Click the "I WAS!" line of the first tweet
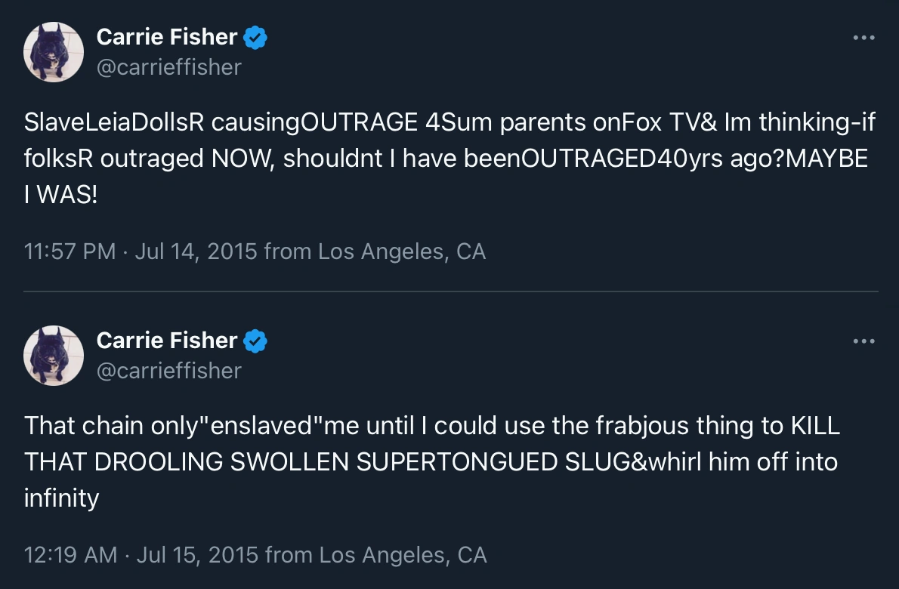 click(x=61, y=195)
